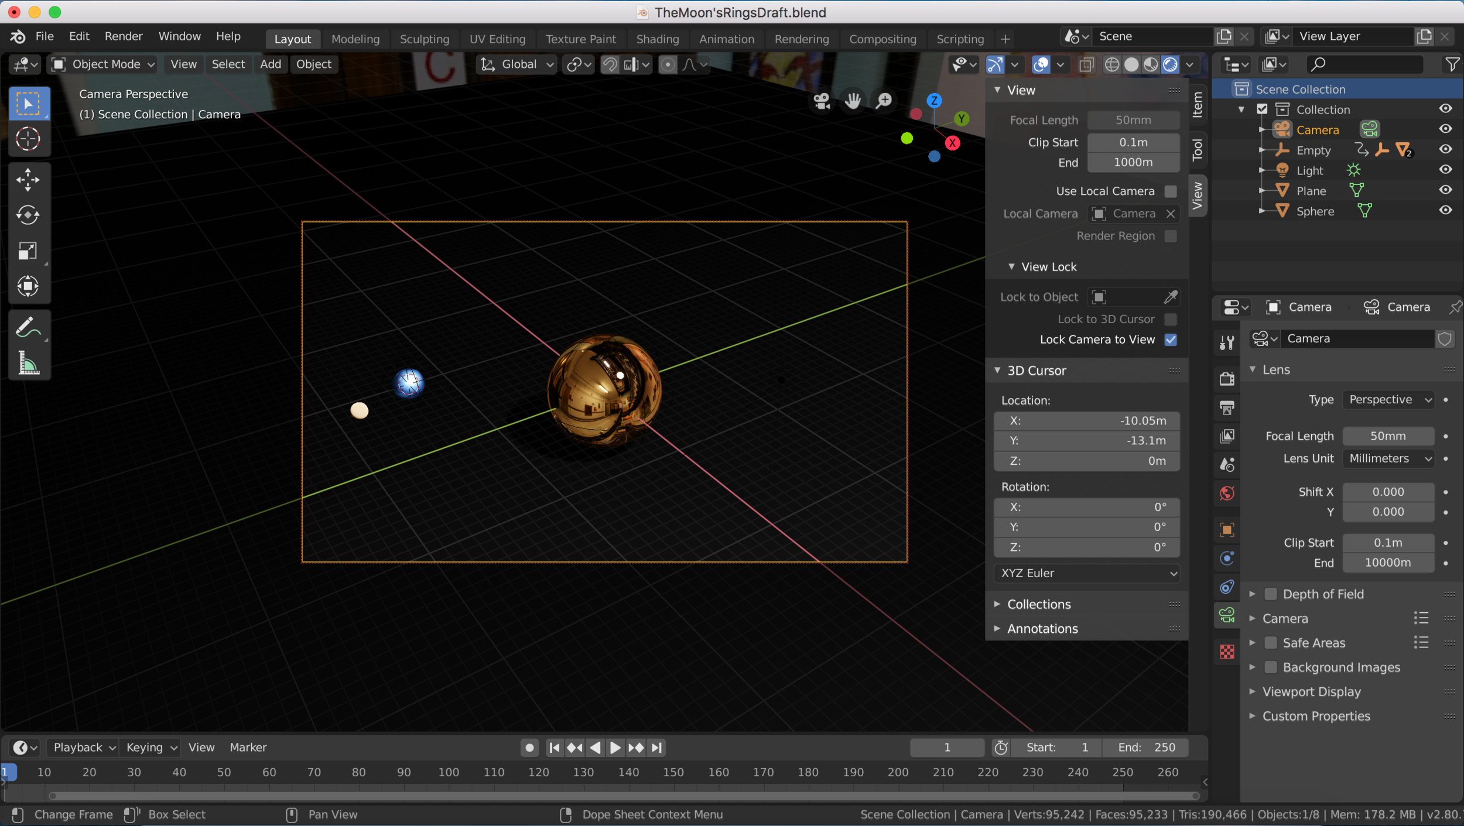The width and height of the screenshot is (1464, 826).
Task: Open the XYZ Euler rotation mode dropdown
Action: point(1086,573)
